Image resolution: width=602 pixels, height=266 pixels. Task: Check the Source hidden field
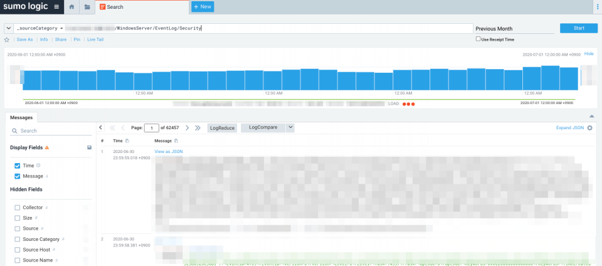point(18,229)
